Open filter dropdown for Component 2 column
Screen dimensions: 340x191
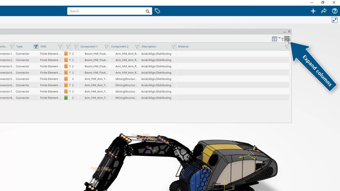[x=137, y=47]
